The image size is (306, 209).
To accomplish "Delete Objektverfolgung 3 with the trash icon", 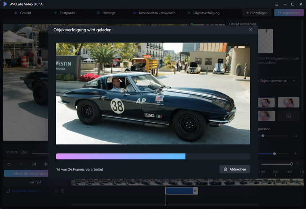I will tap(63, 191).
